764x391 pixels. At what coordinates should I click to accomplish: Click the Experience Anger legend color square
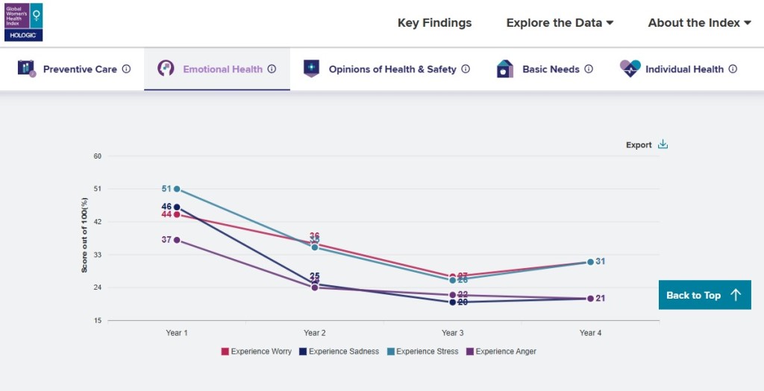[x=470, y=352]
